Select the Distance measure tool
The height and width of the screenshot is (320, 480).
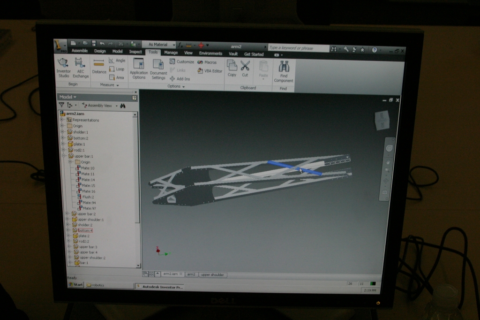(99, 67)
